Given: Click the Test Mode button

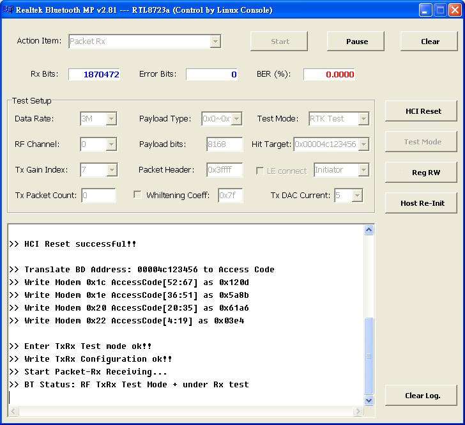Looking at the screenshot, I should [421, 142].
